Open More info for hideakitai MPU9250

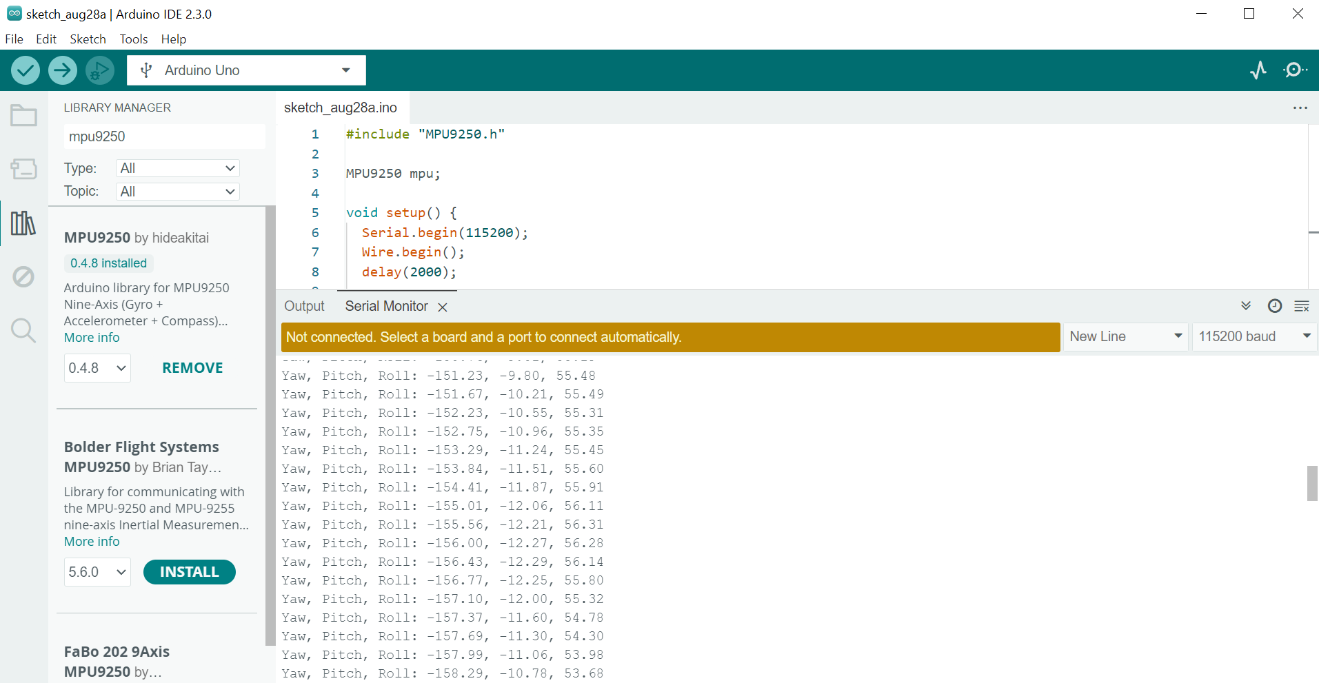coord(92,338)
